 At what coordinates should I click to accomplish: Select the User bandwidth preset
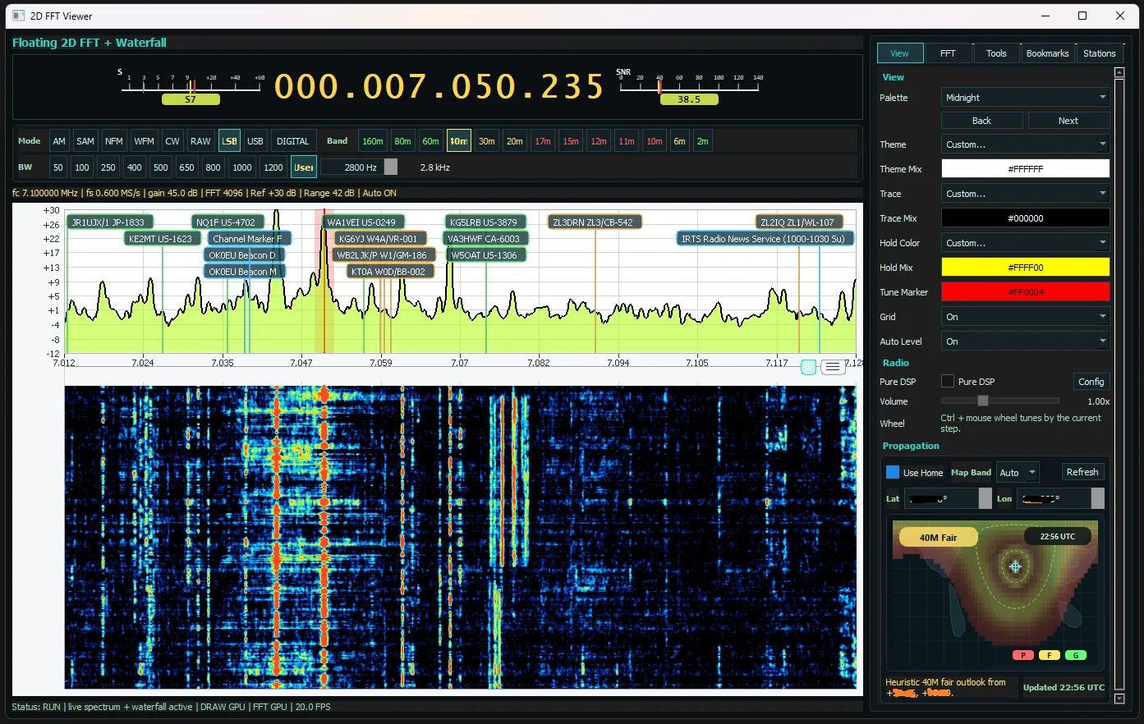pyautogui.click(x=303, y=167)
